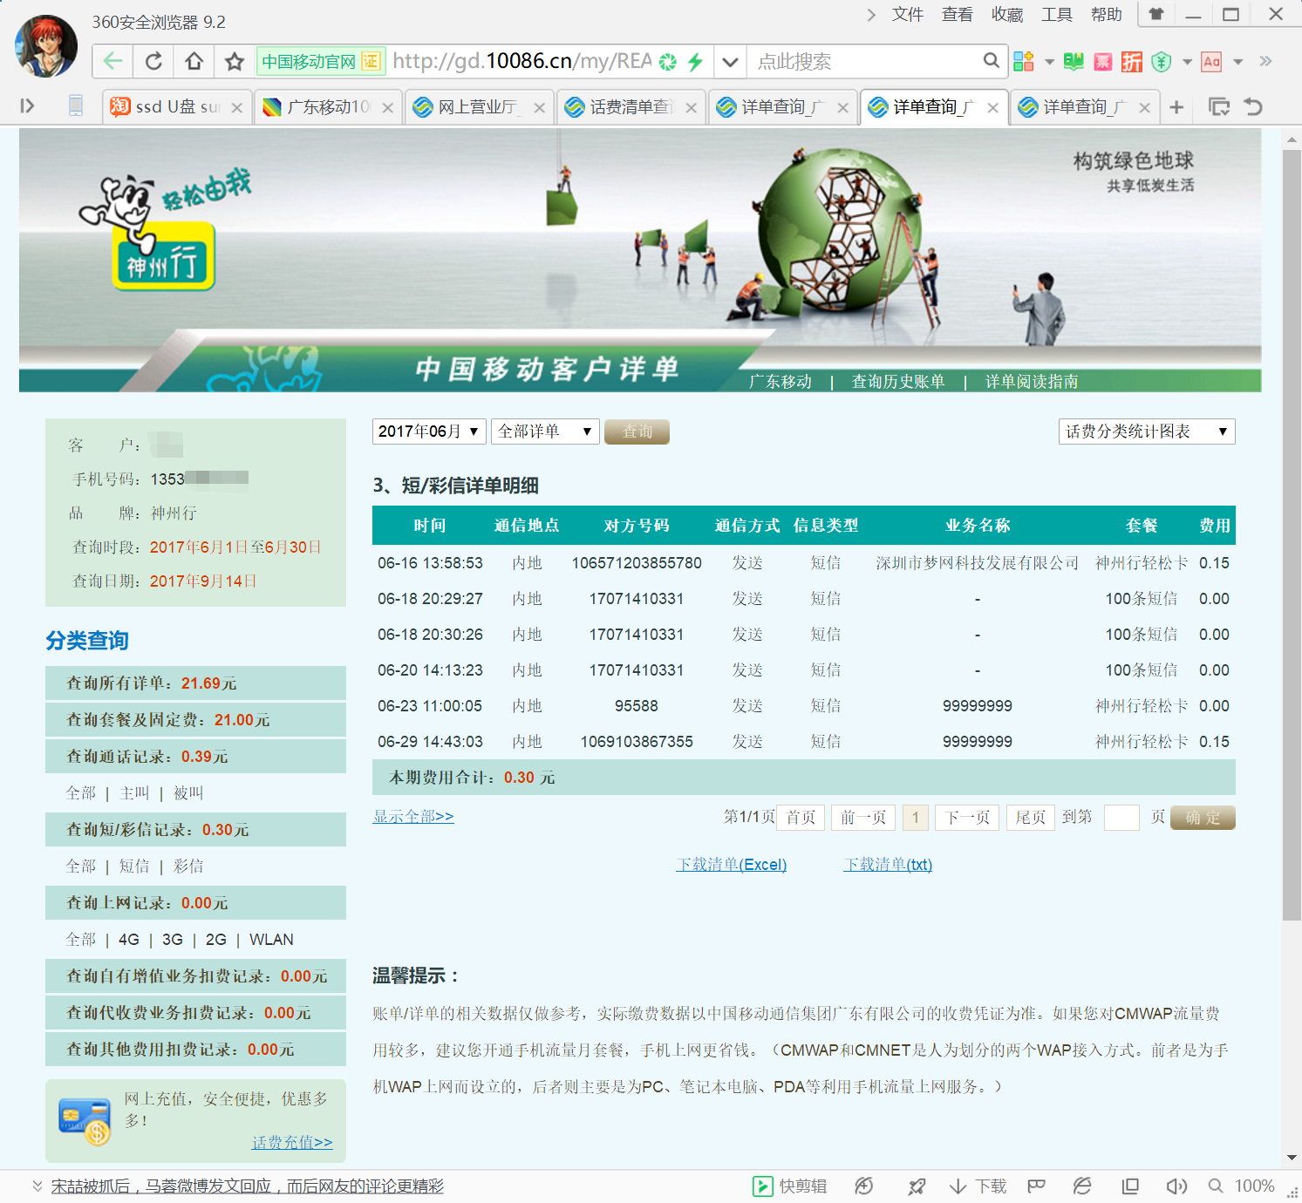The width and height of the screenshot is (1302, 1203).
Task: Open the 全部详单 bill type dropdown
Action: pyautogui.click(x=545, y=432)
